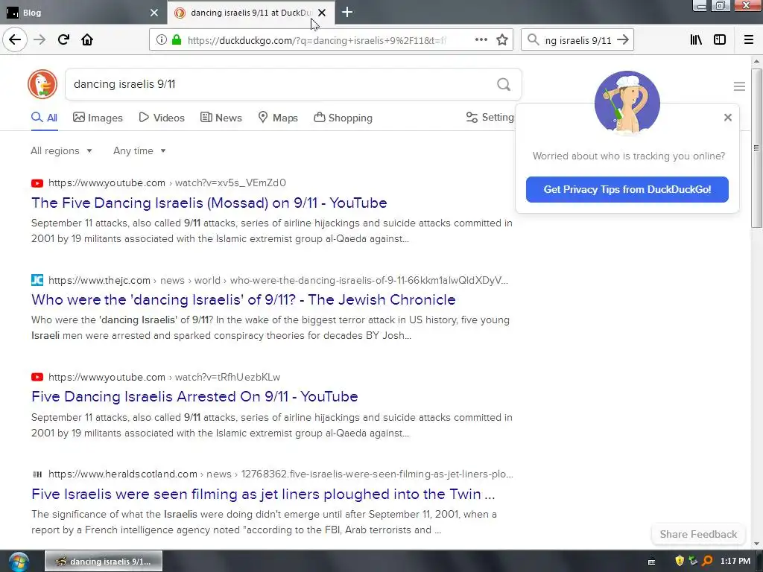Open the Settings dropdown
The image size is (763, 572).
click(x=490, y=117)
